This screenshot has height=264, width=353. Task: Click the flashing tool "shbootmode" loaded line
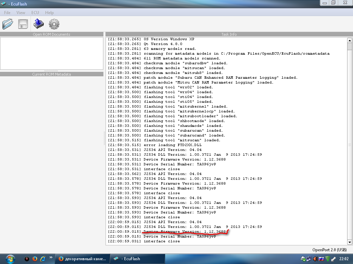pyautogui.click(x=167, y=121)
